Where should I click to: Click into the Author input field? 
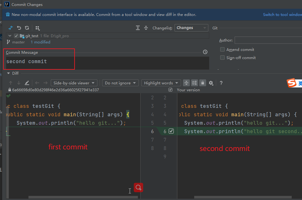click(268, 40)
